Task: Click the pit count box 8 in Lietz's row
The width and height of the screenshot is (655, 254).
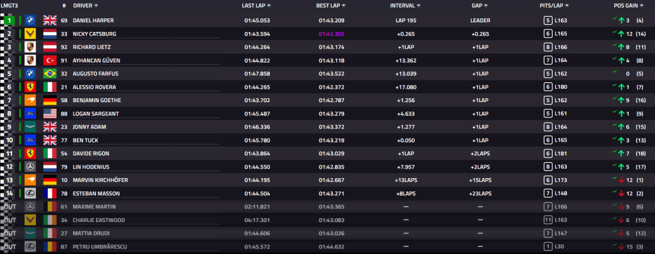Action: pyautogui.click(x=548, y=47)
